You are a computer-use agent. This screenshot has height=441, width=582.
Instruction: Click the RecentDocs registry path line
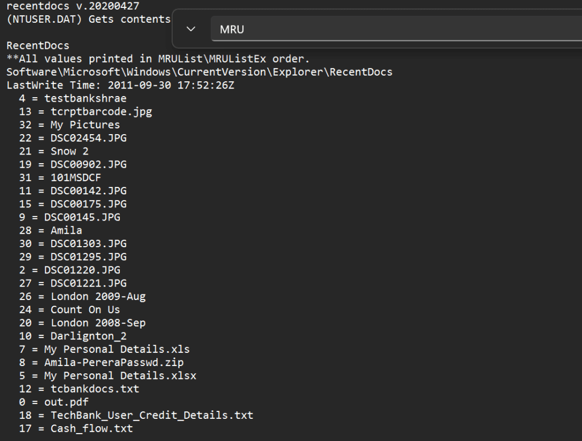pos(199,72)
